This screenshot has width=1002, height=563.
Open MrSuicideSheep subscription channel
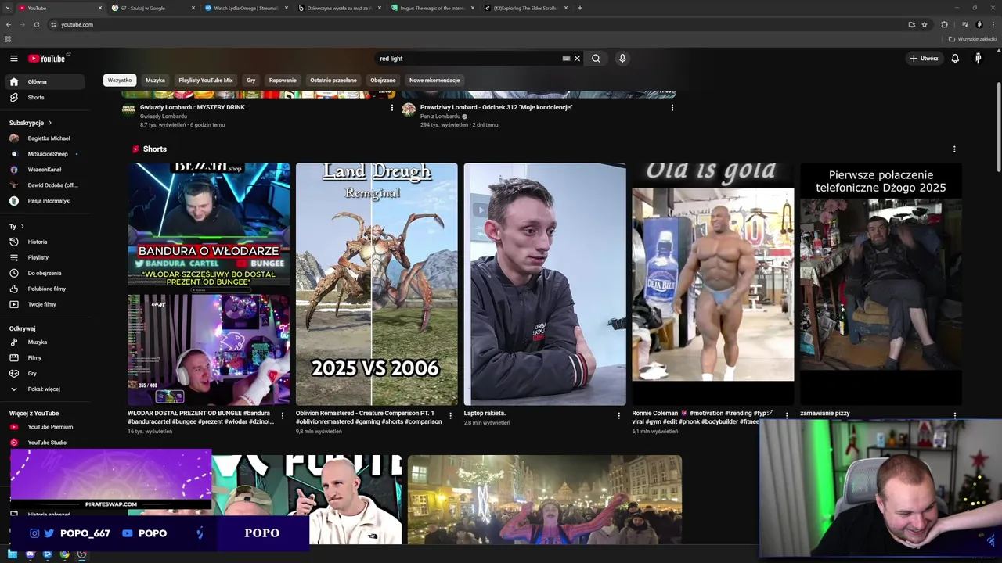[x=45, y=154]
